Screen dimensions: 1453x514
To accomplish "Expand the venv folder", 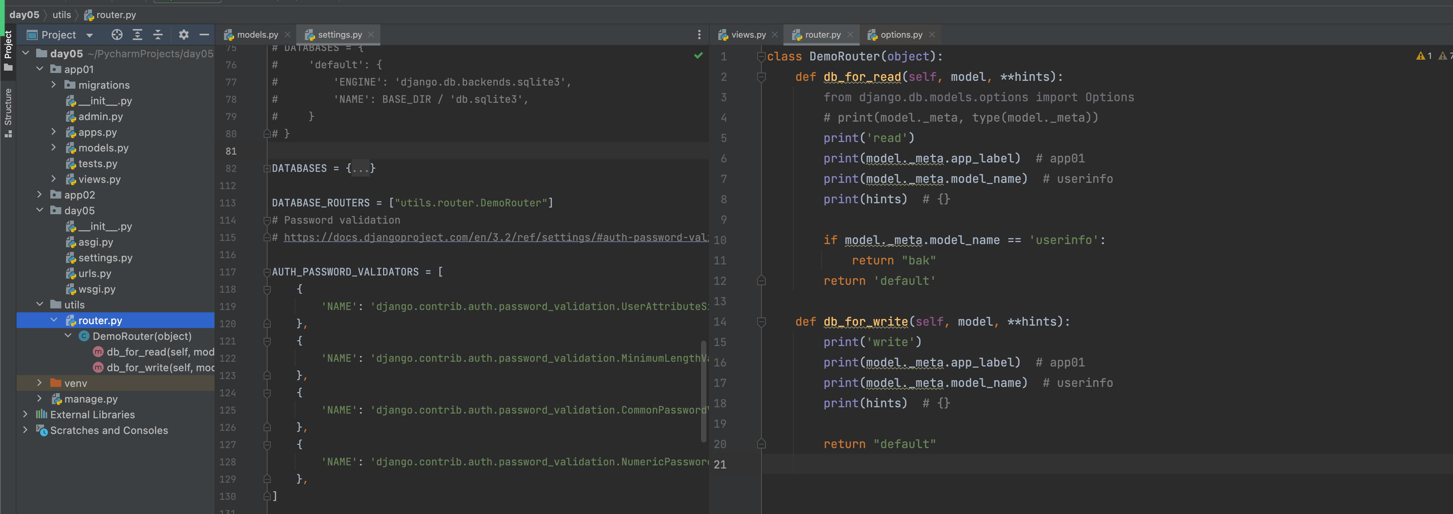I will (x=39, y=383).
